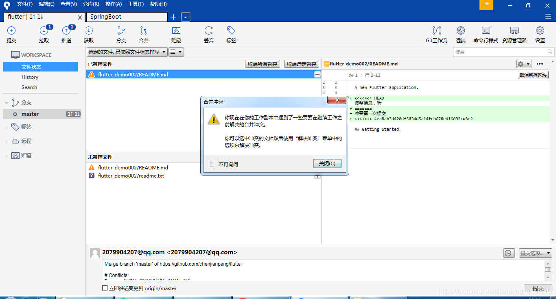Open the file sorting dropdown 待定的文件
Image resolution: width=556 pixels, height=299 pixels.
point(127,52)
